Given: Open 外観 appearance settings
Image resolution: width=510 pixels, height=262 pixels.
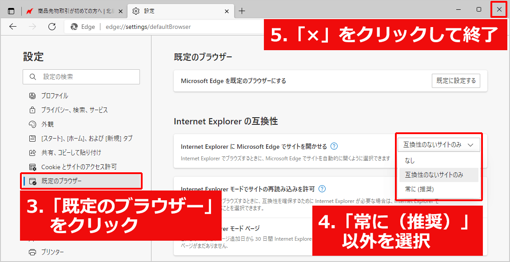Looking at the screenshot, I should [x=48, y=124].
